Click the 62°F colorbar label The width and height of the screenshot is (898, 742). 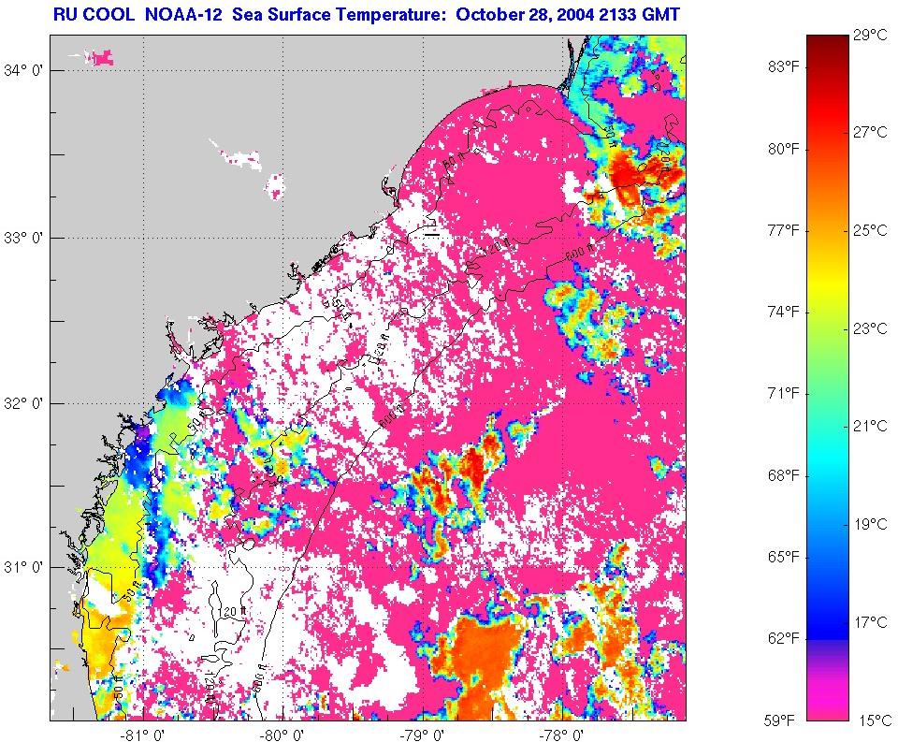click(783, 638)
